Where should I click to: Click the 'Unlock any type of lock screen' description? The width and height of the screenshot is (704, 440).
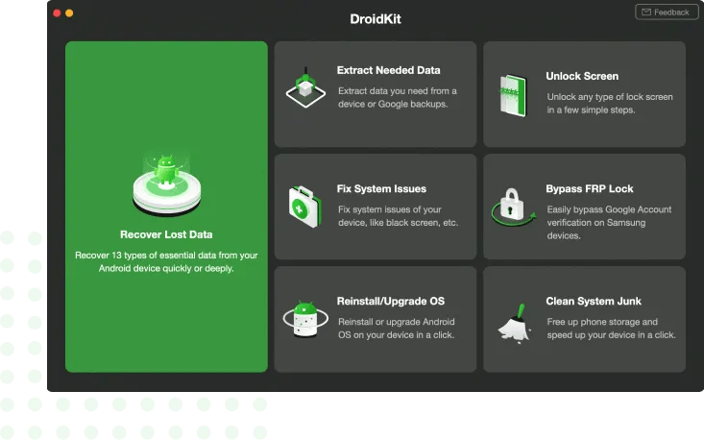point(610,103)
